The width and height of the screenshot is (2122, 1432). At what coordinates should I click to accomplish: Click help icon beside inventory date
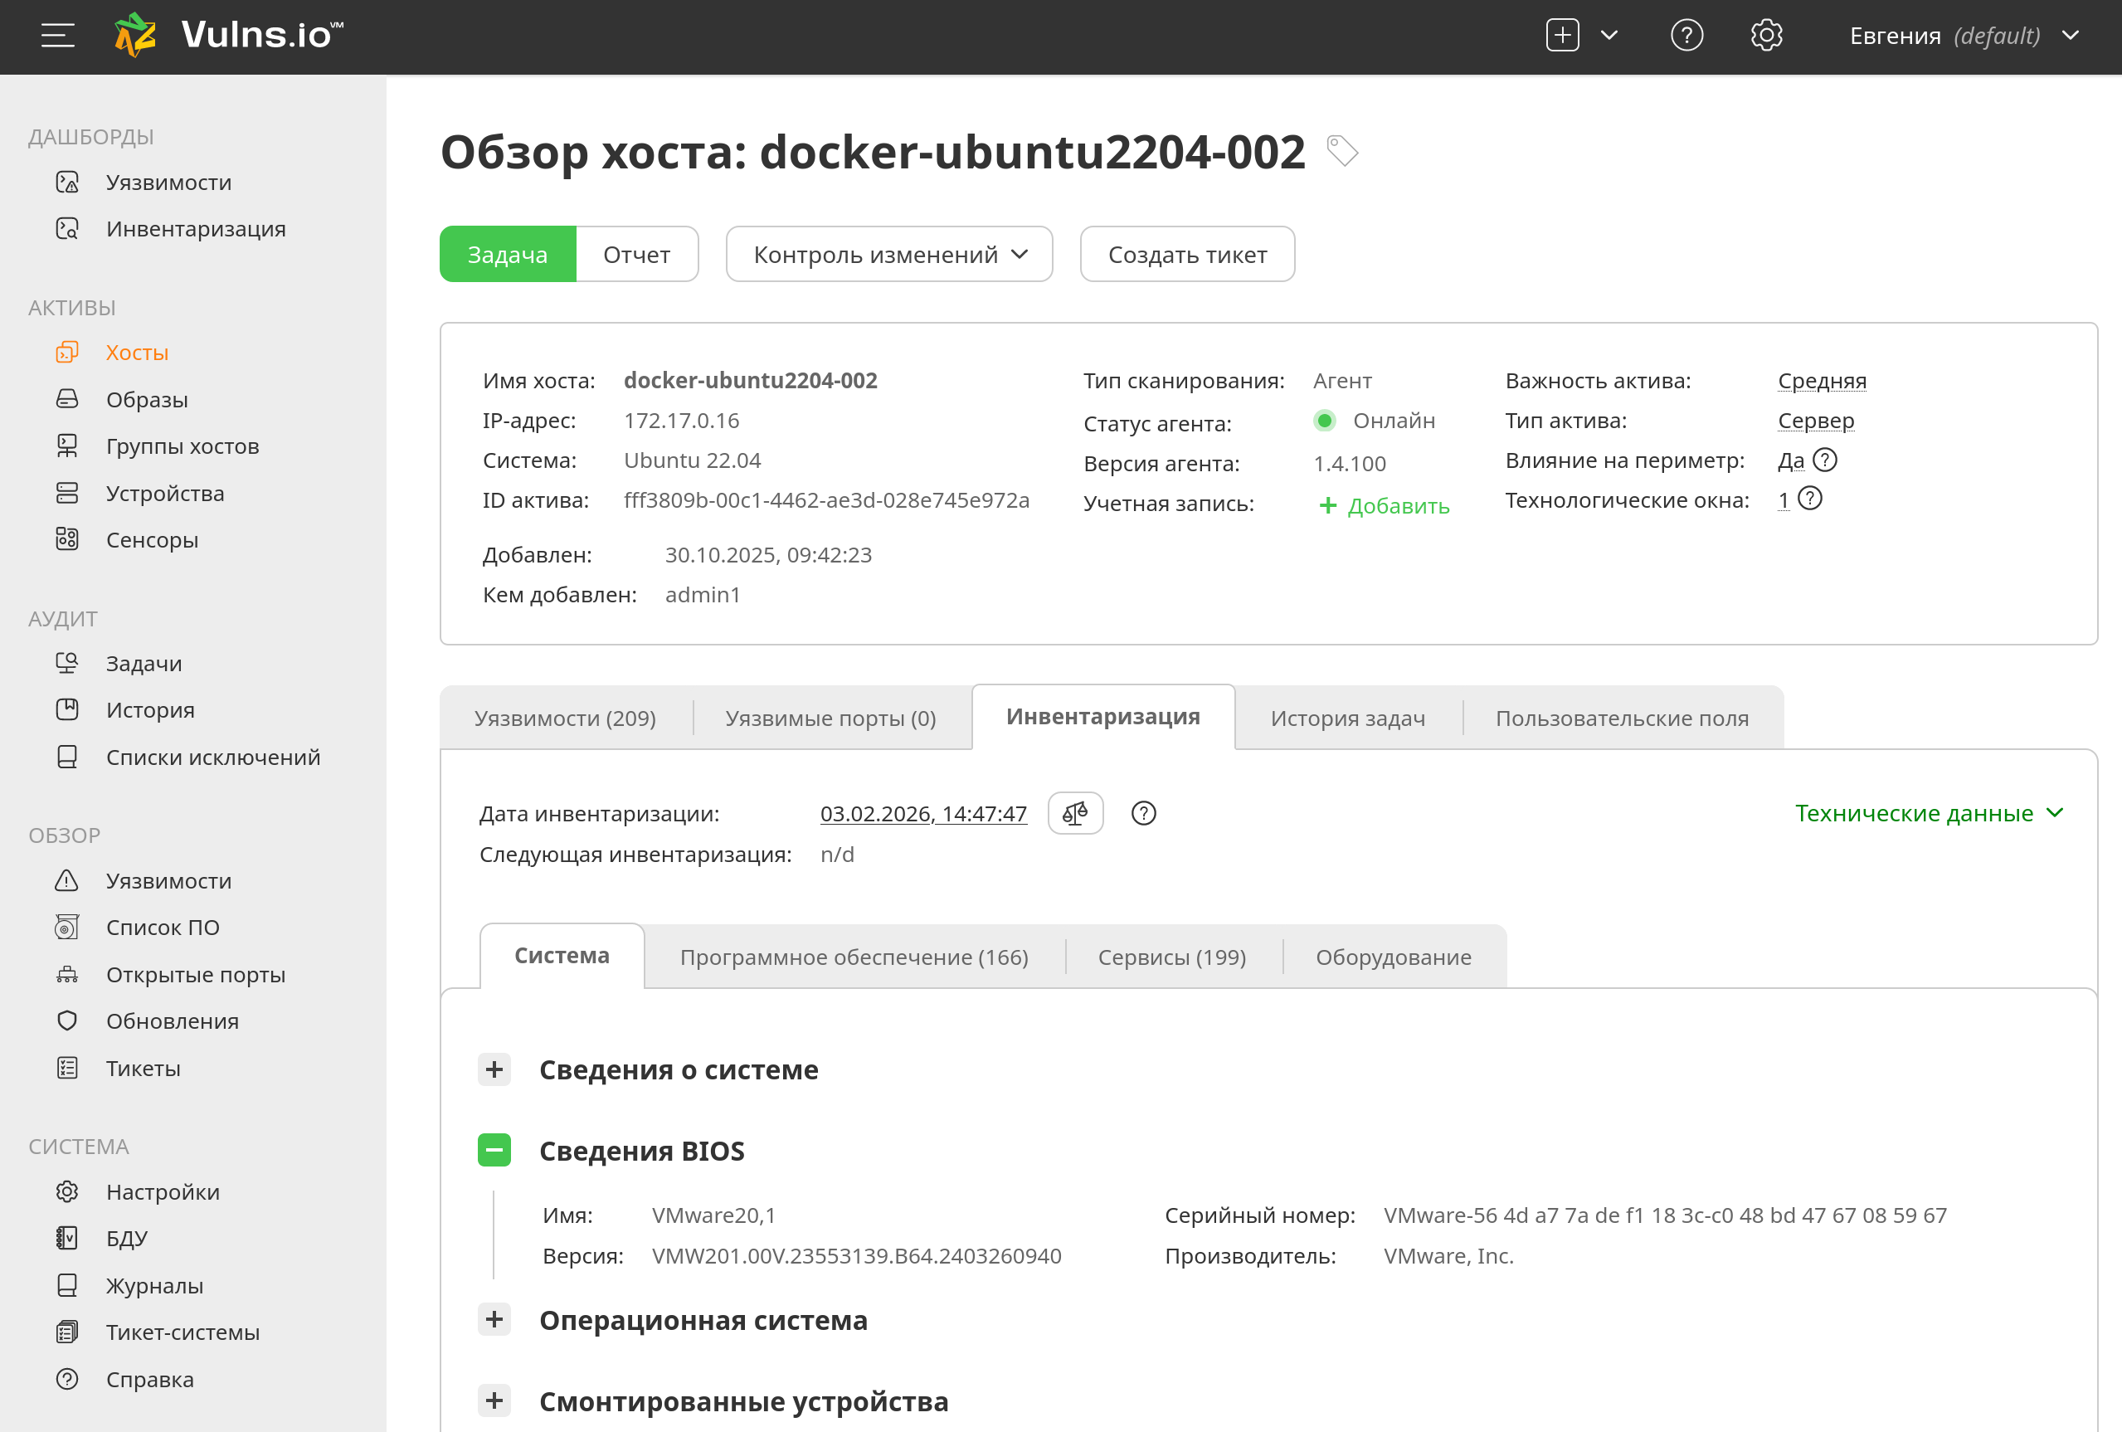[1143, 813]
